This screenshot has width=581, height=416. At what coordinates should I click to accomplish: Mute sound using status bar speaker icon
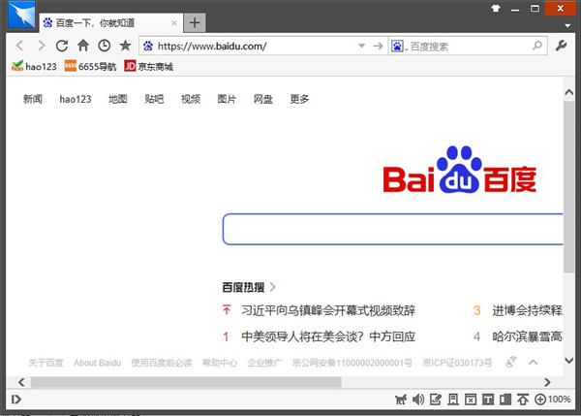pyautogui.click(x=418, y=400)
